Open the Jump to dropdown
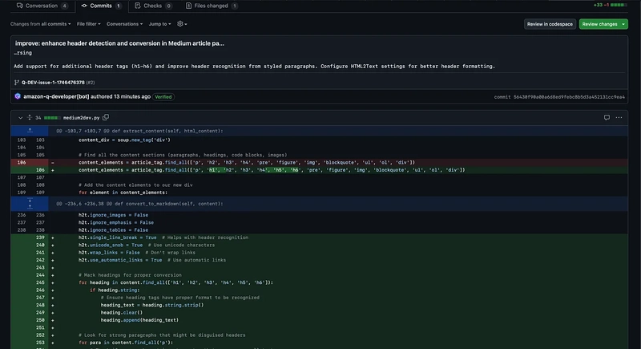The image size is (641, 349). tap(159, 24)
